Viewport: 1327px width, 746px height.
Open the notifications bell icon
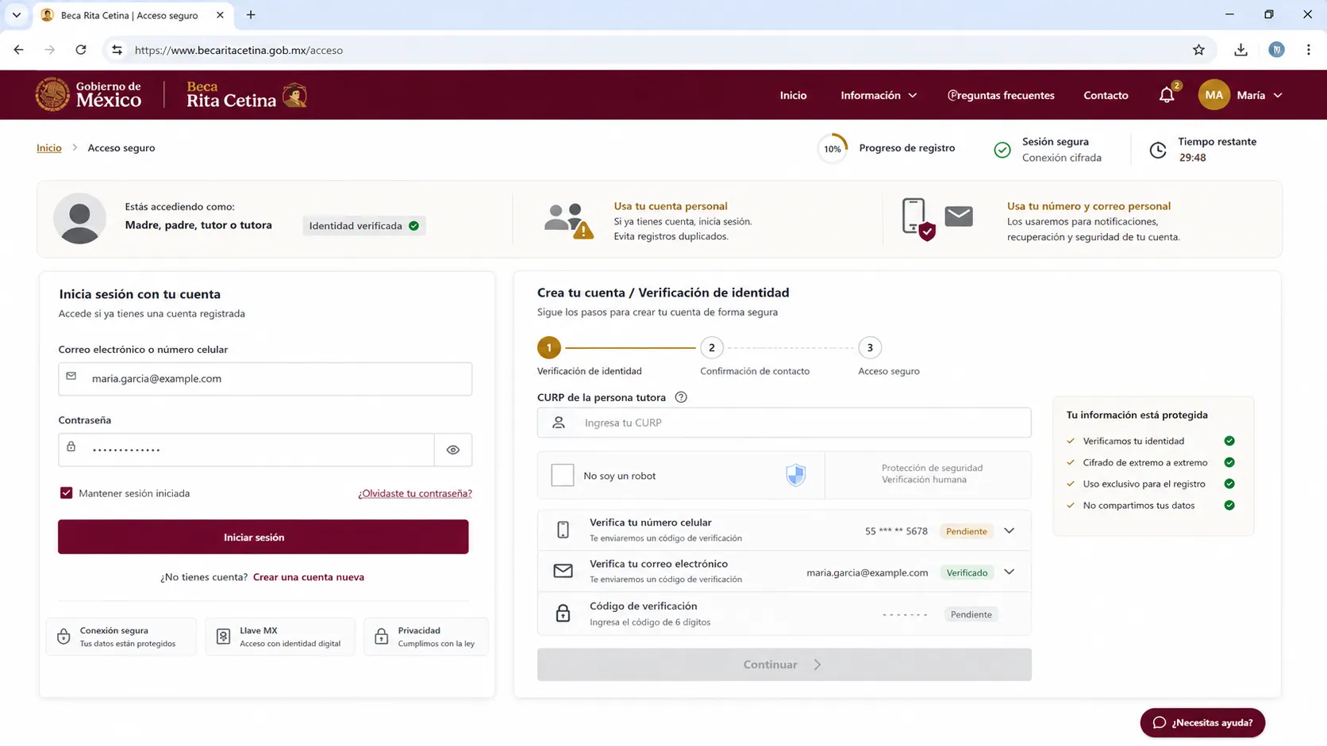point(1166,95)
